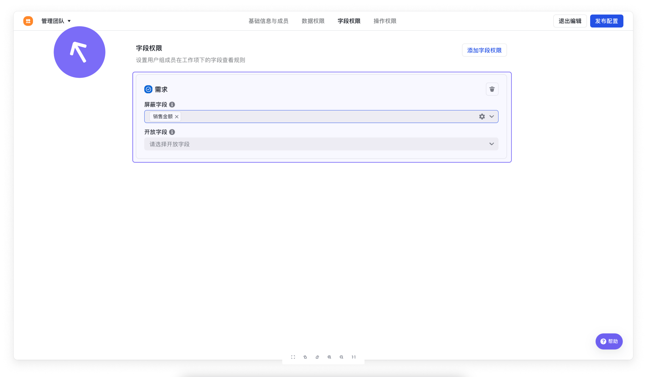
Task: Expand the 屏蔽字段 dropdown chevron
Action: point(492,116)
